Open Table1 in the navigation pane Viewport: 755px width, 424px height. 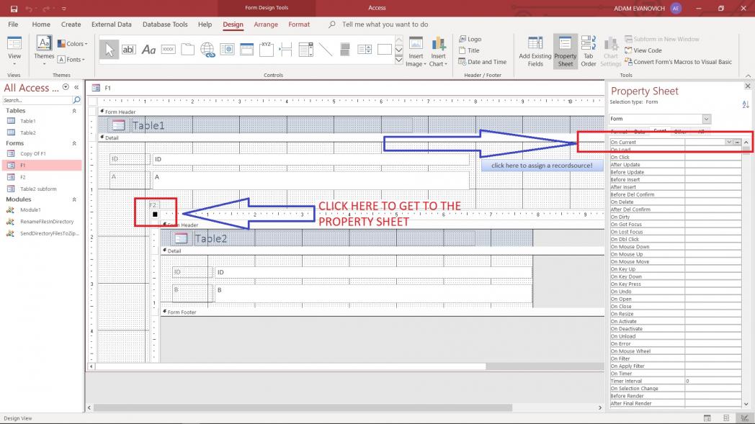27,121
